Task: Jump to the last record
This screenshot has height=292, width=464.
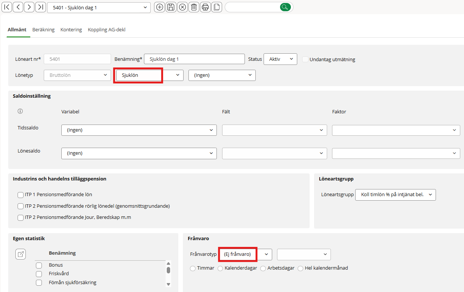Action: [x=40, y=7]
